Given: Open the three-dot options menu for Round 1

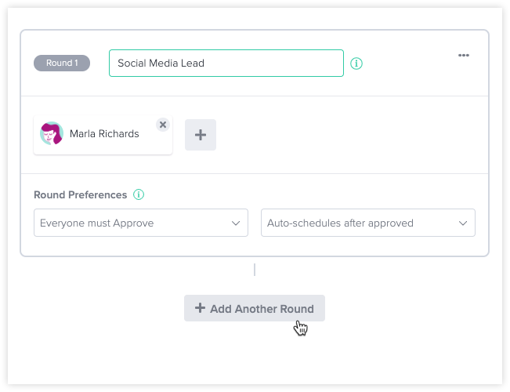Looking at the screenshot, I should point(464,56).
